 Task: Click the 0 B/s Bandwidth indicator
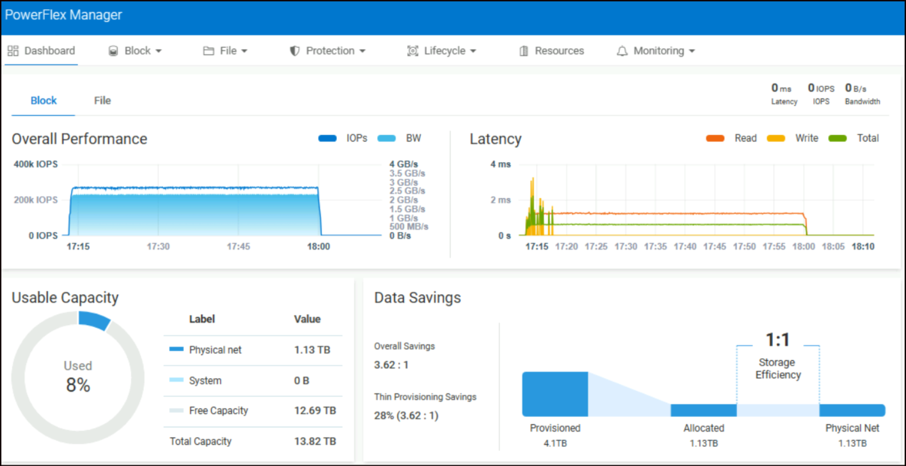862,94
